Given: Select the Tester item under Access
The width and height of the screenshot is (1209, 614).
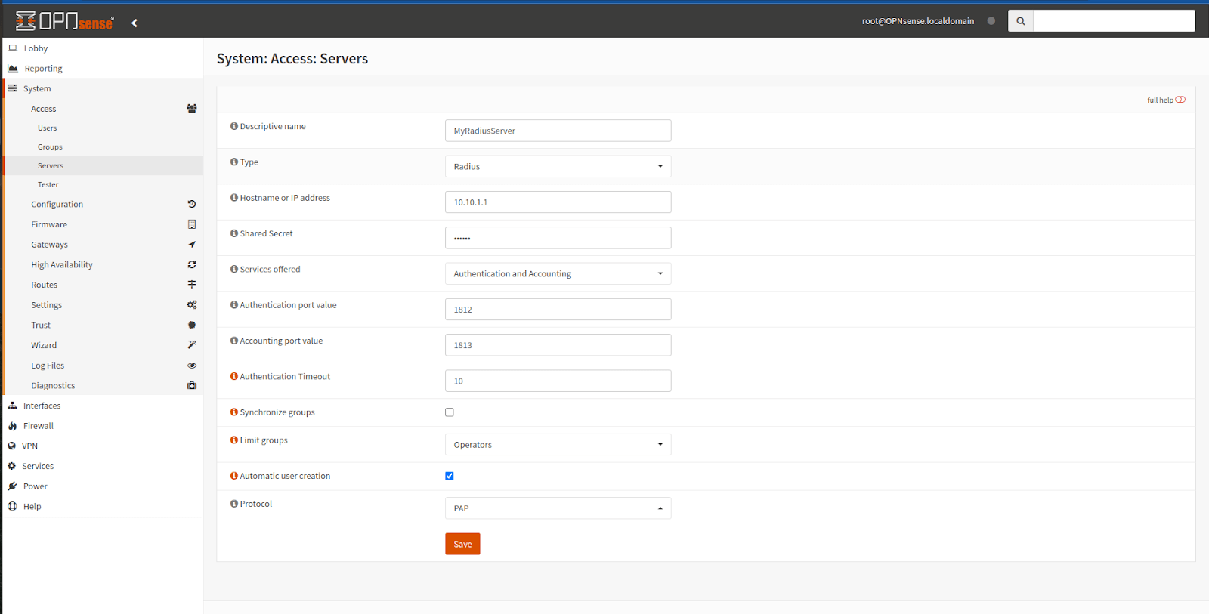Looking at the screenshot, I should pos(48,184).
